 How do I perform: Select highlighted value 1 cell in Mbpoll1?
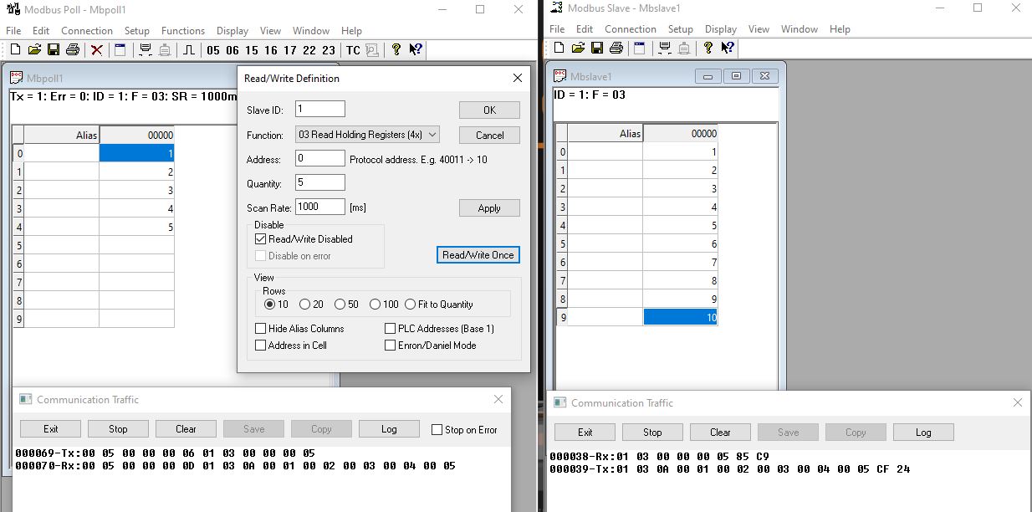tap(136, 153)
